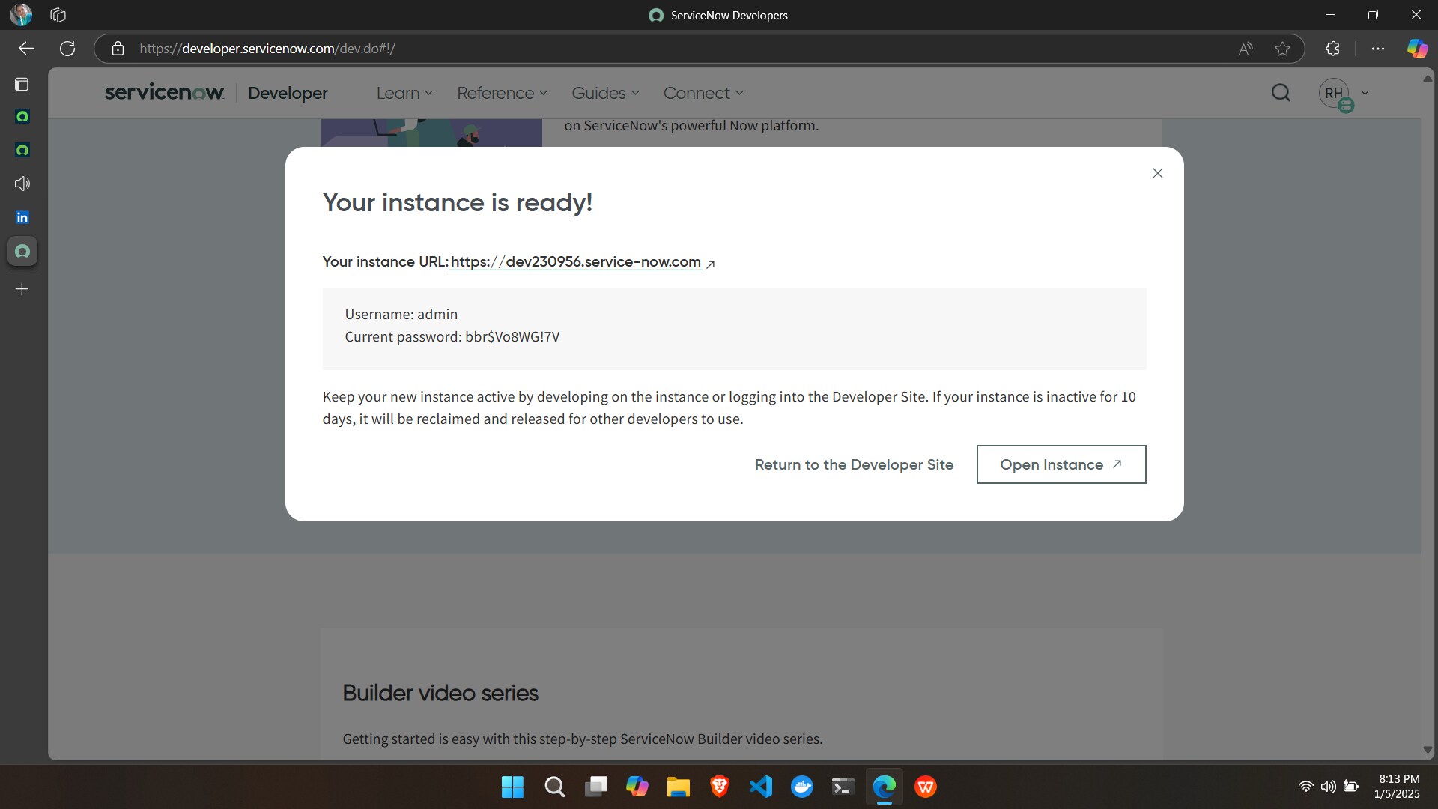
Task: Close the instance ready dialog
Action: 1157,173
